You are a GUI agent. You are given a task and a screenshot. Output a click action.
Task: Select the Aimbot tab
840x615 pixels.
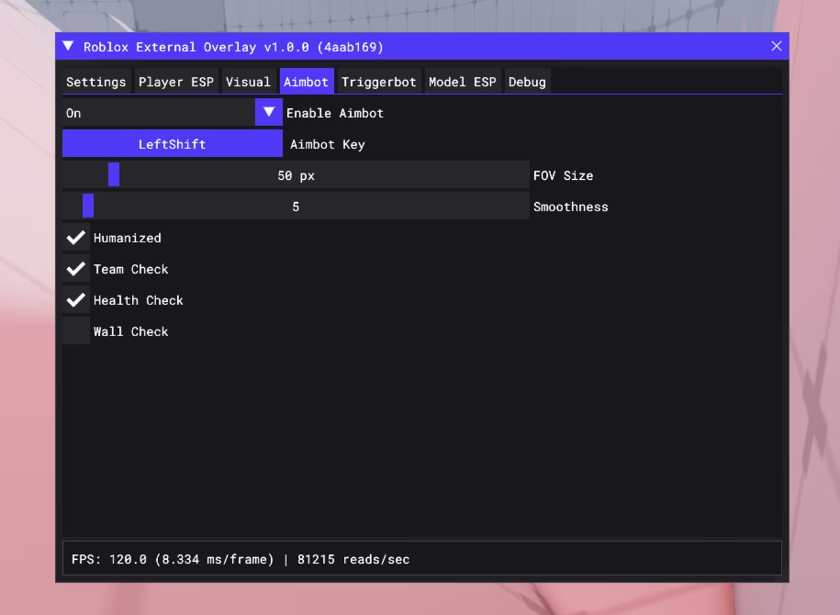point(306,81)
